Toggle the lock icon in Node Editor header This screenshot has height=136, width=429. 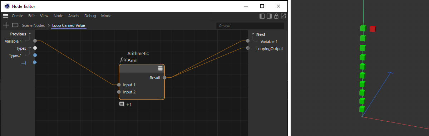pyautogui.click(x=276, y=16)
